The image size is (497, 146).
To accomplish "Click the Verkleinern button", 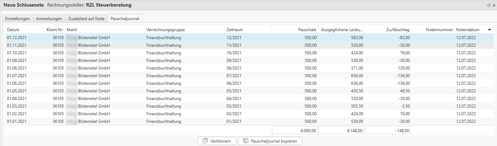I will coord(217,141).
